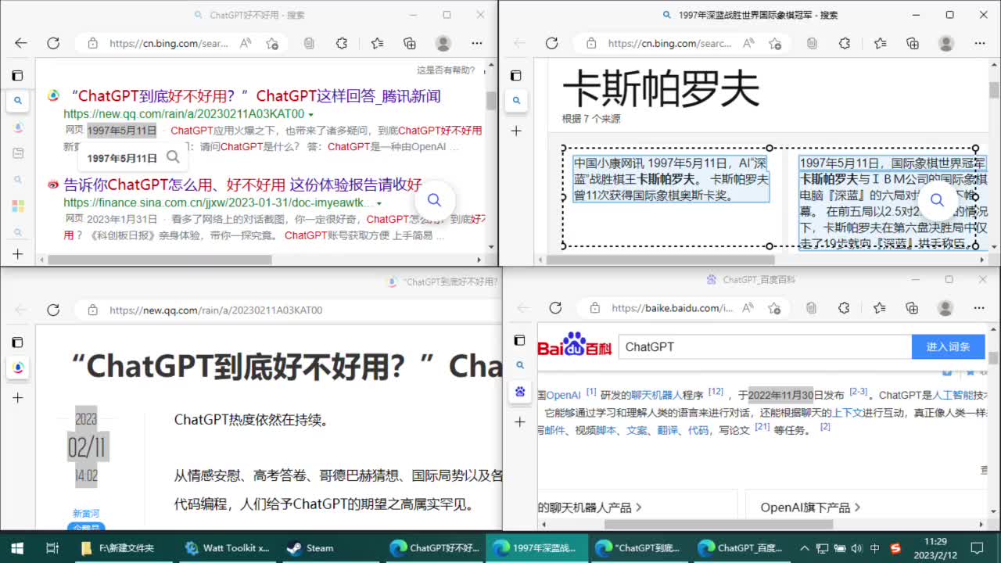1001x563 pixels.
Task: Click 卡斯帕罗夫 answer heading in 1997年深蓝 window
Action: coord(661,88)
